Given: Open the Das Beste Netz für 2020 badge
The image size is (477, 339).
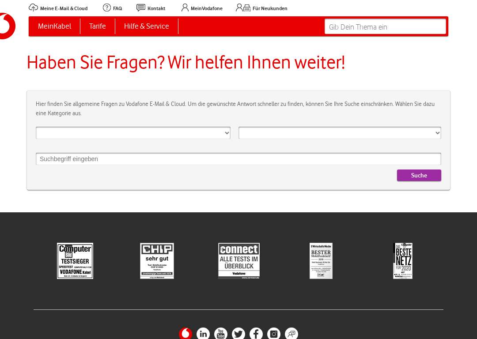Looking at the screenshot, I should [403, 261].
